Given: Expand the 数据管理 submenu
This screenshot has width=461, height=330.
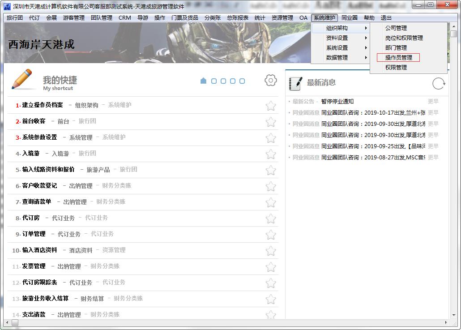Looking at the screenshot, I should pyautogui.click(x=340, y=58).
